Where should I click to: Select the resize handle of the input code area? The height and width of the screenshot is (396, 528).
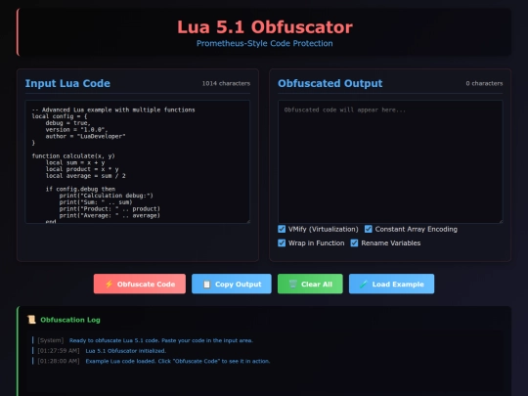click(248, 221)
